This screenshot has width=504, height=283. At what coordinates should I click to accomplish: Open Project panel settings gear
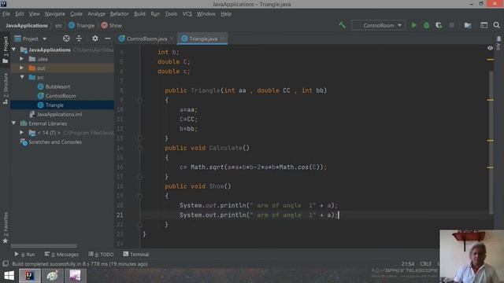point(94,39)
